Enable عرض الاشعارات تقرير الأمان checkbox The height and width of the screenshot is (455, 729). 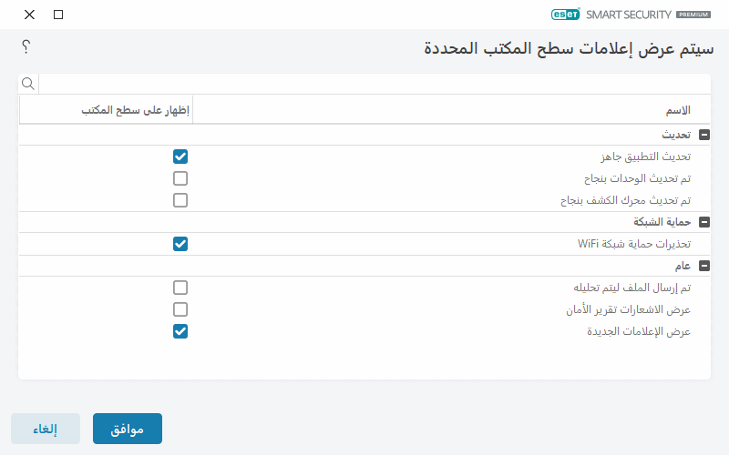[x=180, y=309]
